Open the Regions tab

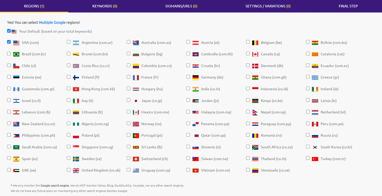[34, 6]
